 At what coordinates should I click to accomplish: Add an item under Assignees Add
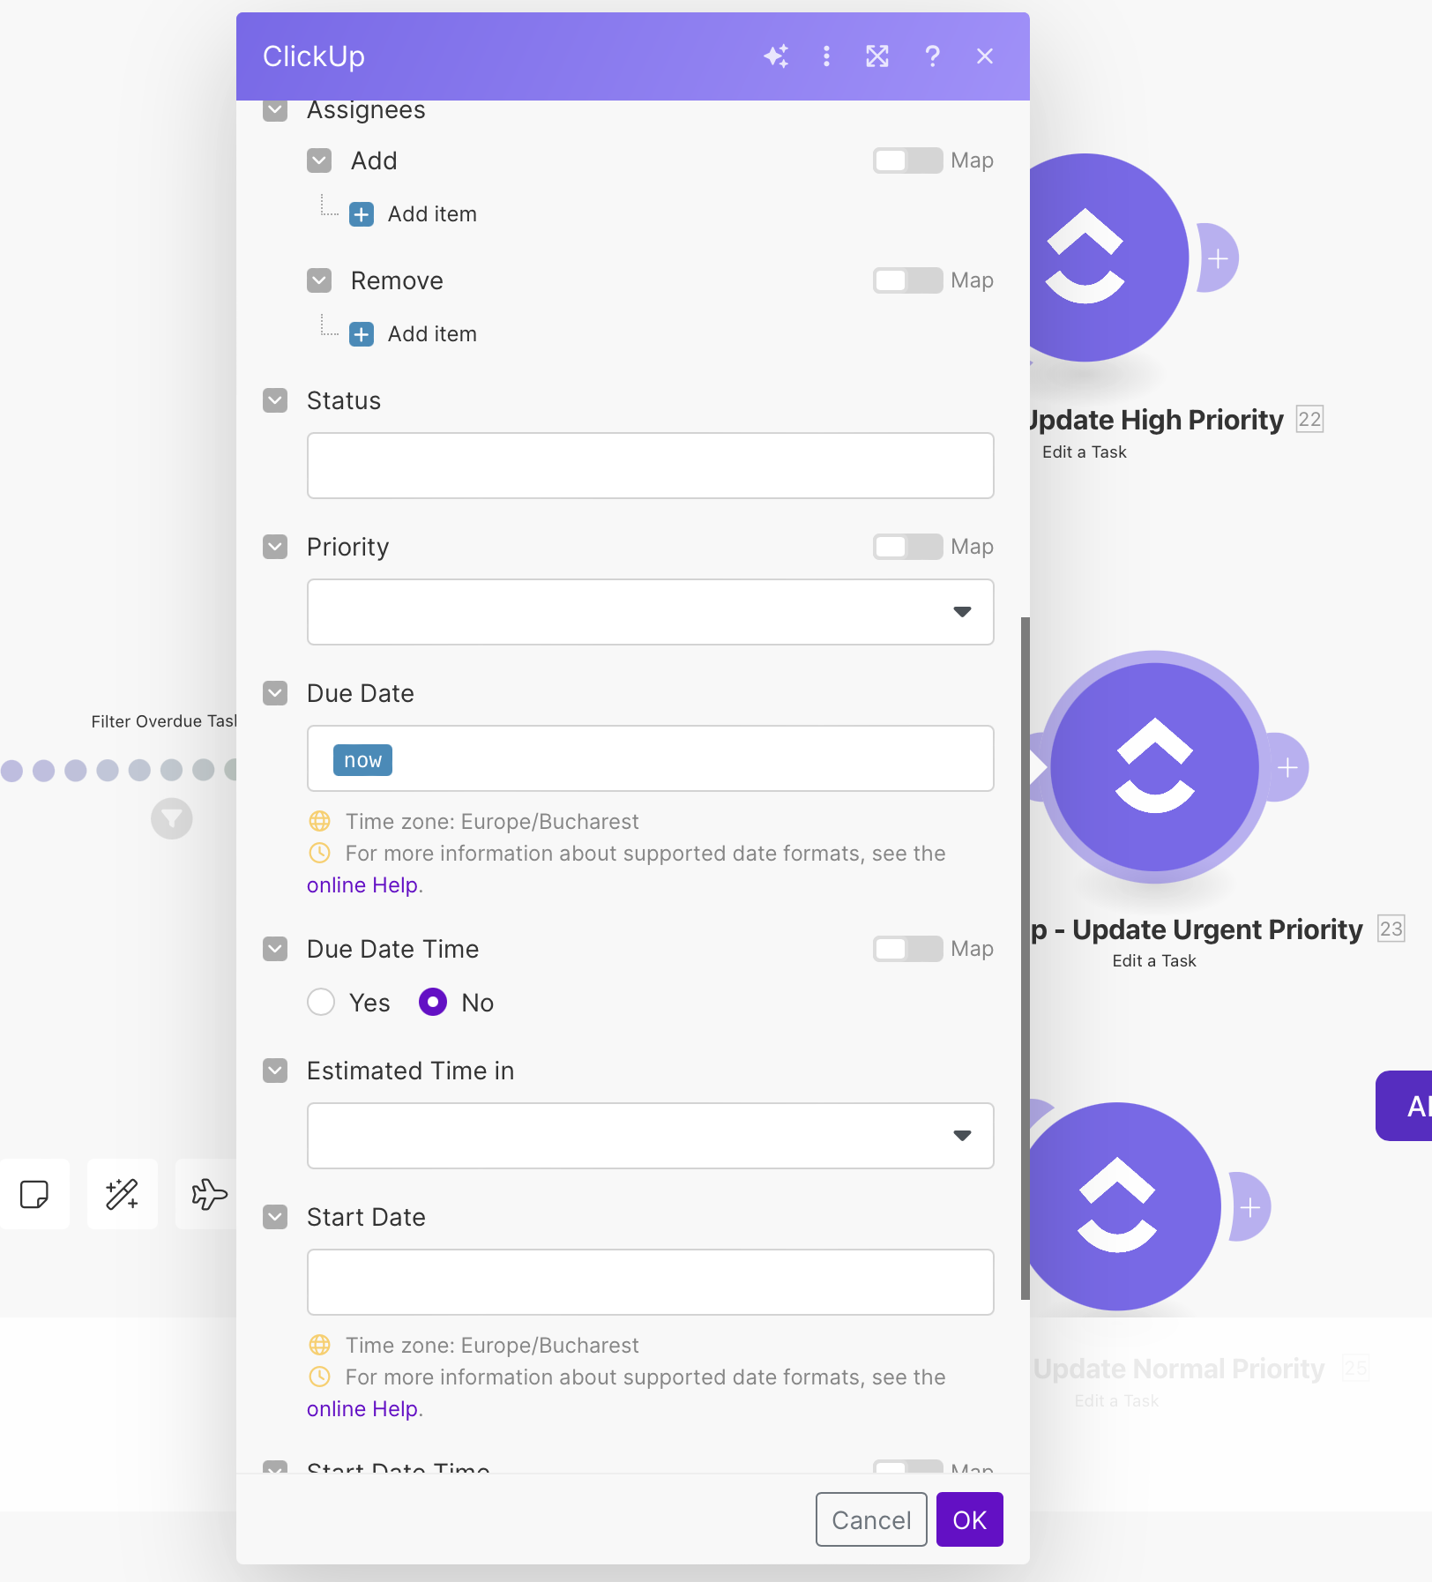click(x=362, y=213)
